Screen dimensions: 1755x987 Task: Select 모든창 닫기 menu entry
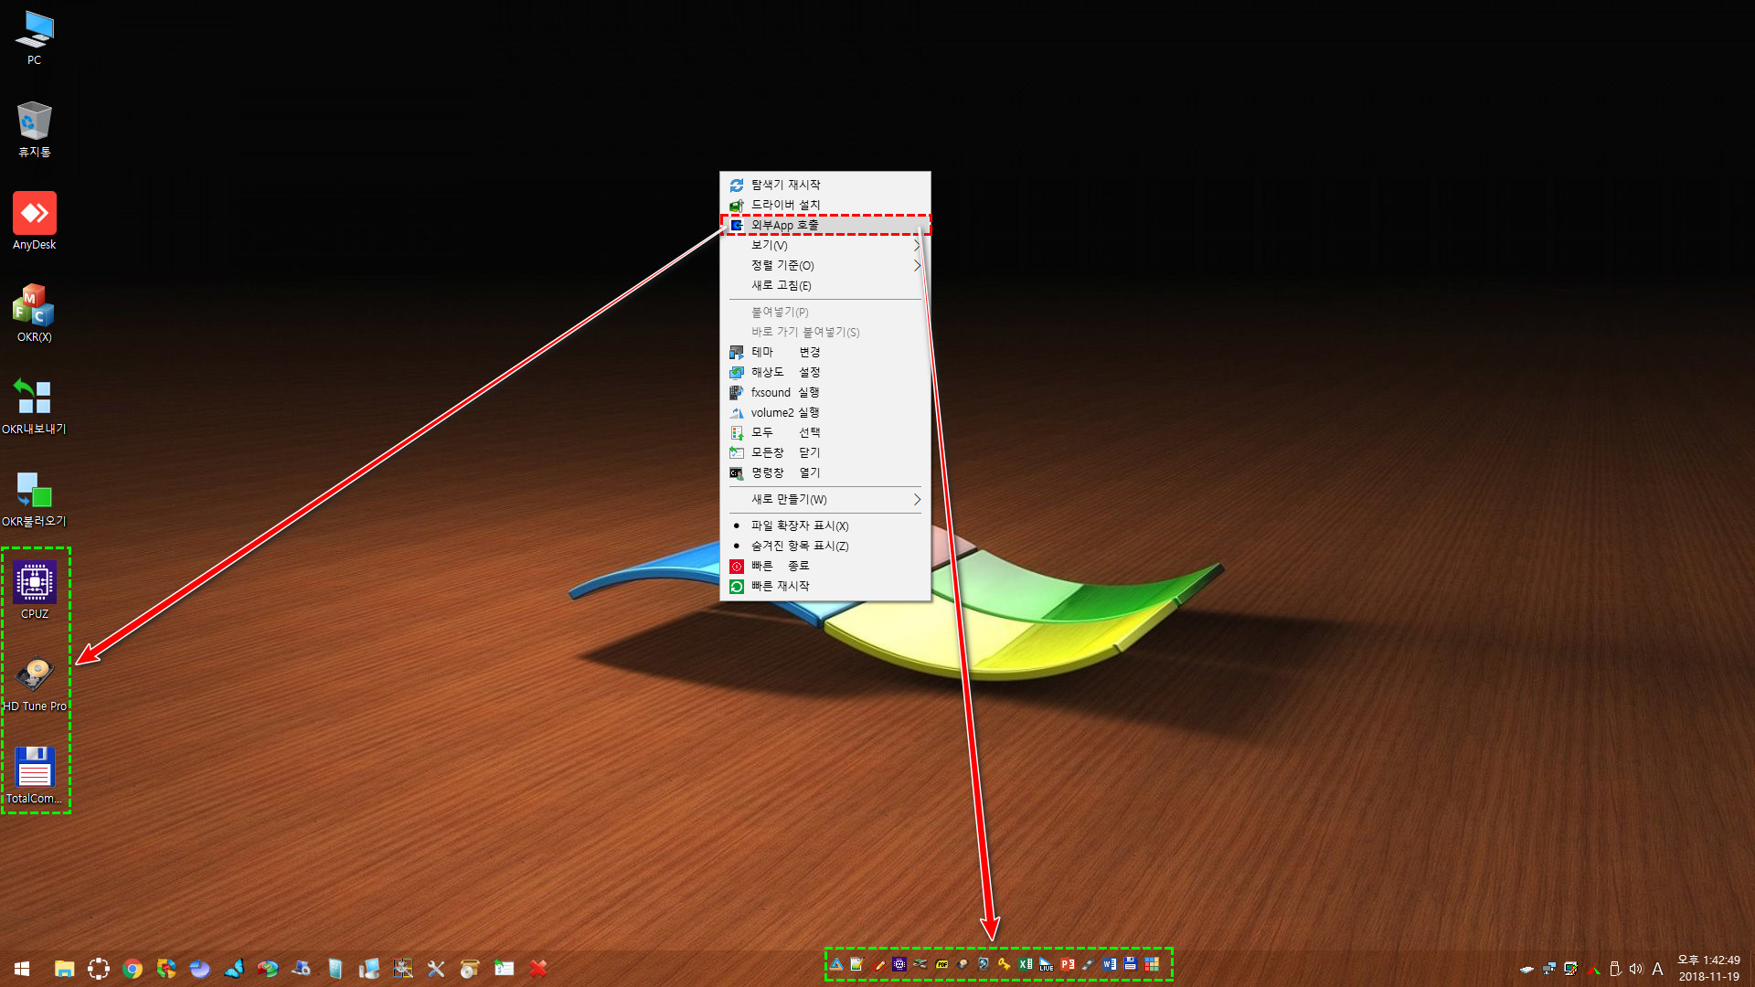pyautogui.click(x=825, y=452)
